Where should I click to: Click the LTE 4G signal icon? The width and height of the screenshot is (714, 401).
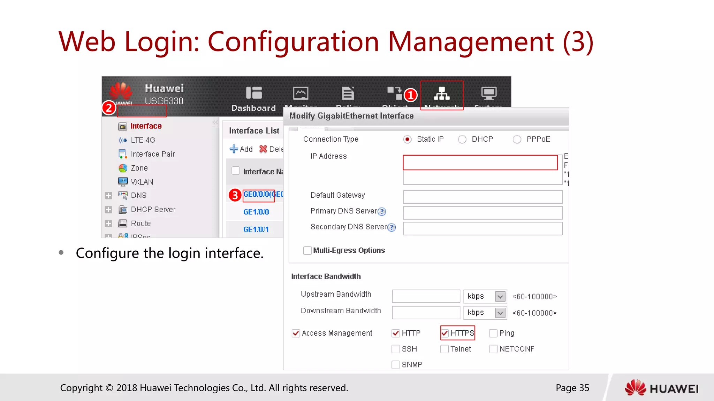(123, 140)
